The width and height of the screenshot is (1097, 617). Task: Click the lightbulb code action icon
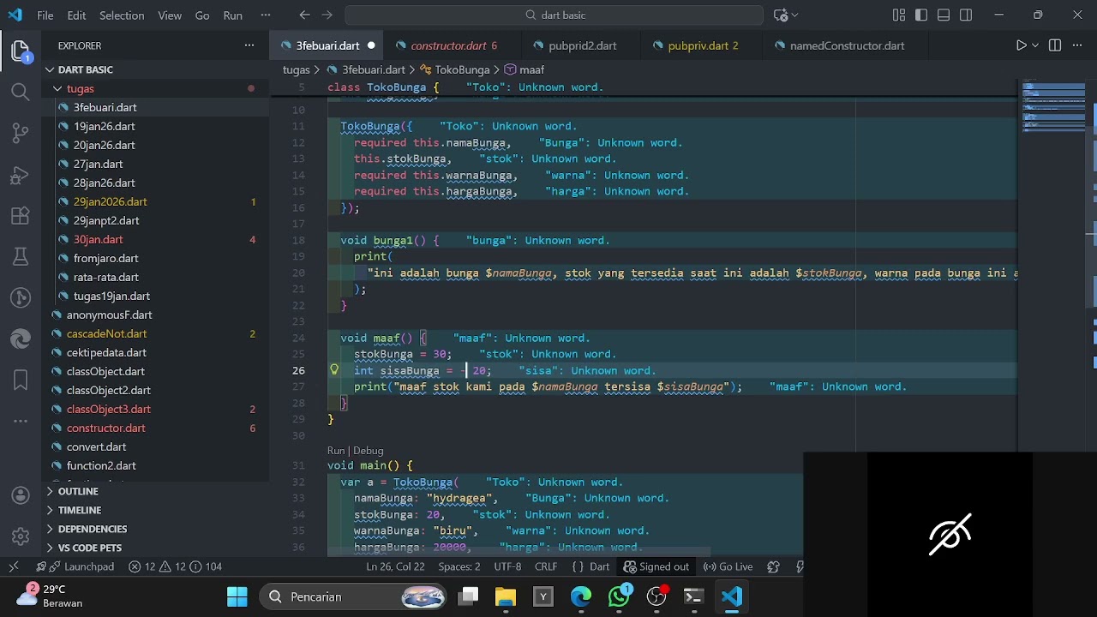[x=334, y=370]
